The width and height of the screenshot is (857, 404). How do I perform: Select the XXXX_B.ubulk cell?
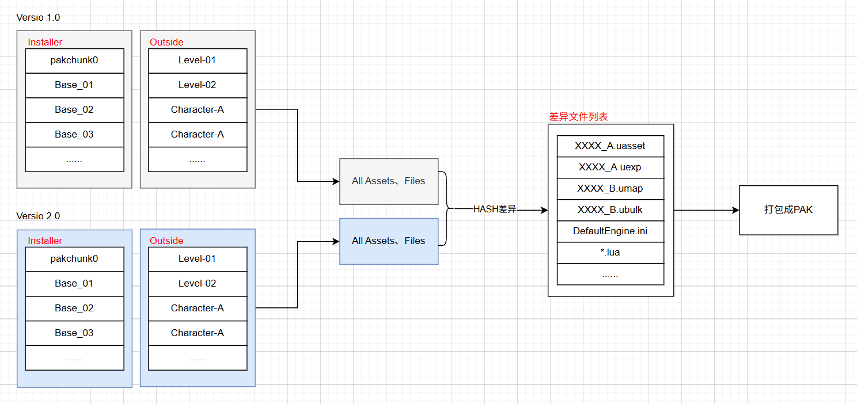610,210
